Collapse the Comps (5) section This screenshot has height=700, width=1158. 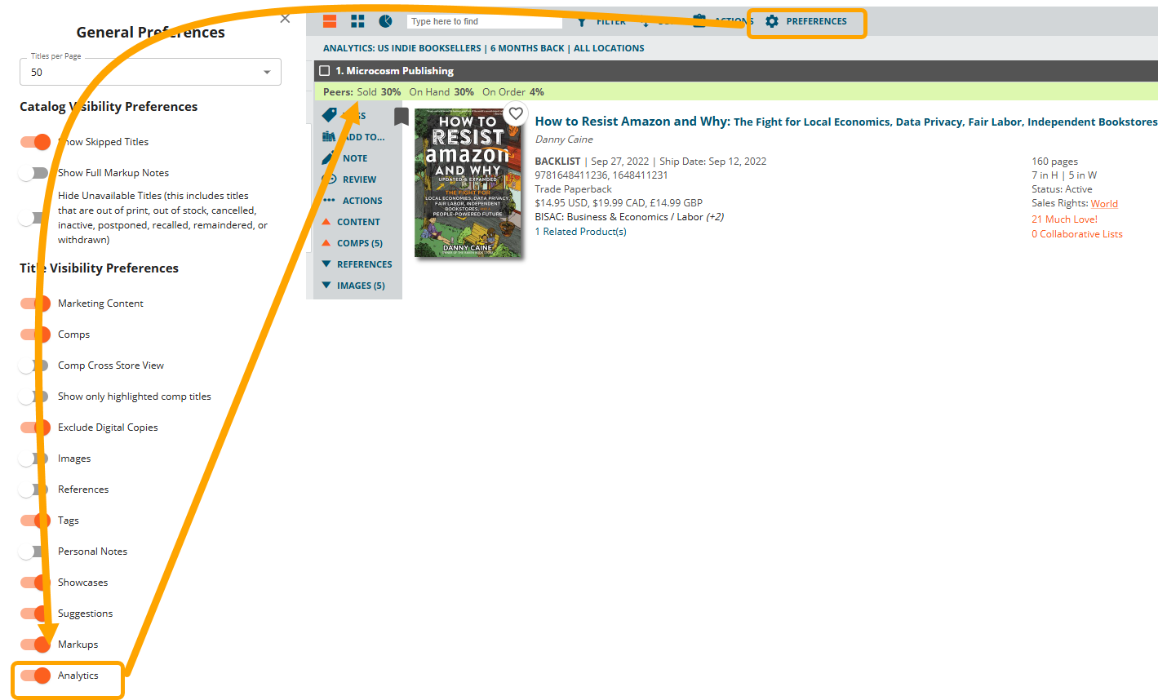click(353, 243)
